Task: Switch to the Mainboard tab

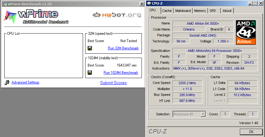Action: tap(183, 11)
